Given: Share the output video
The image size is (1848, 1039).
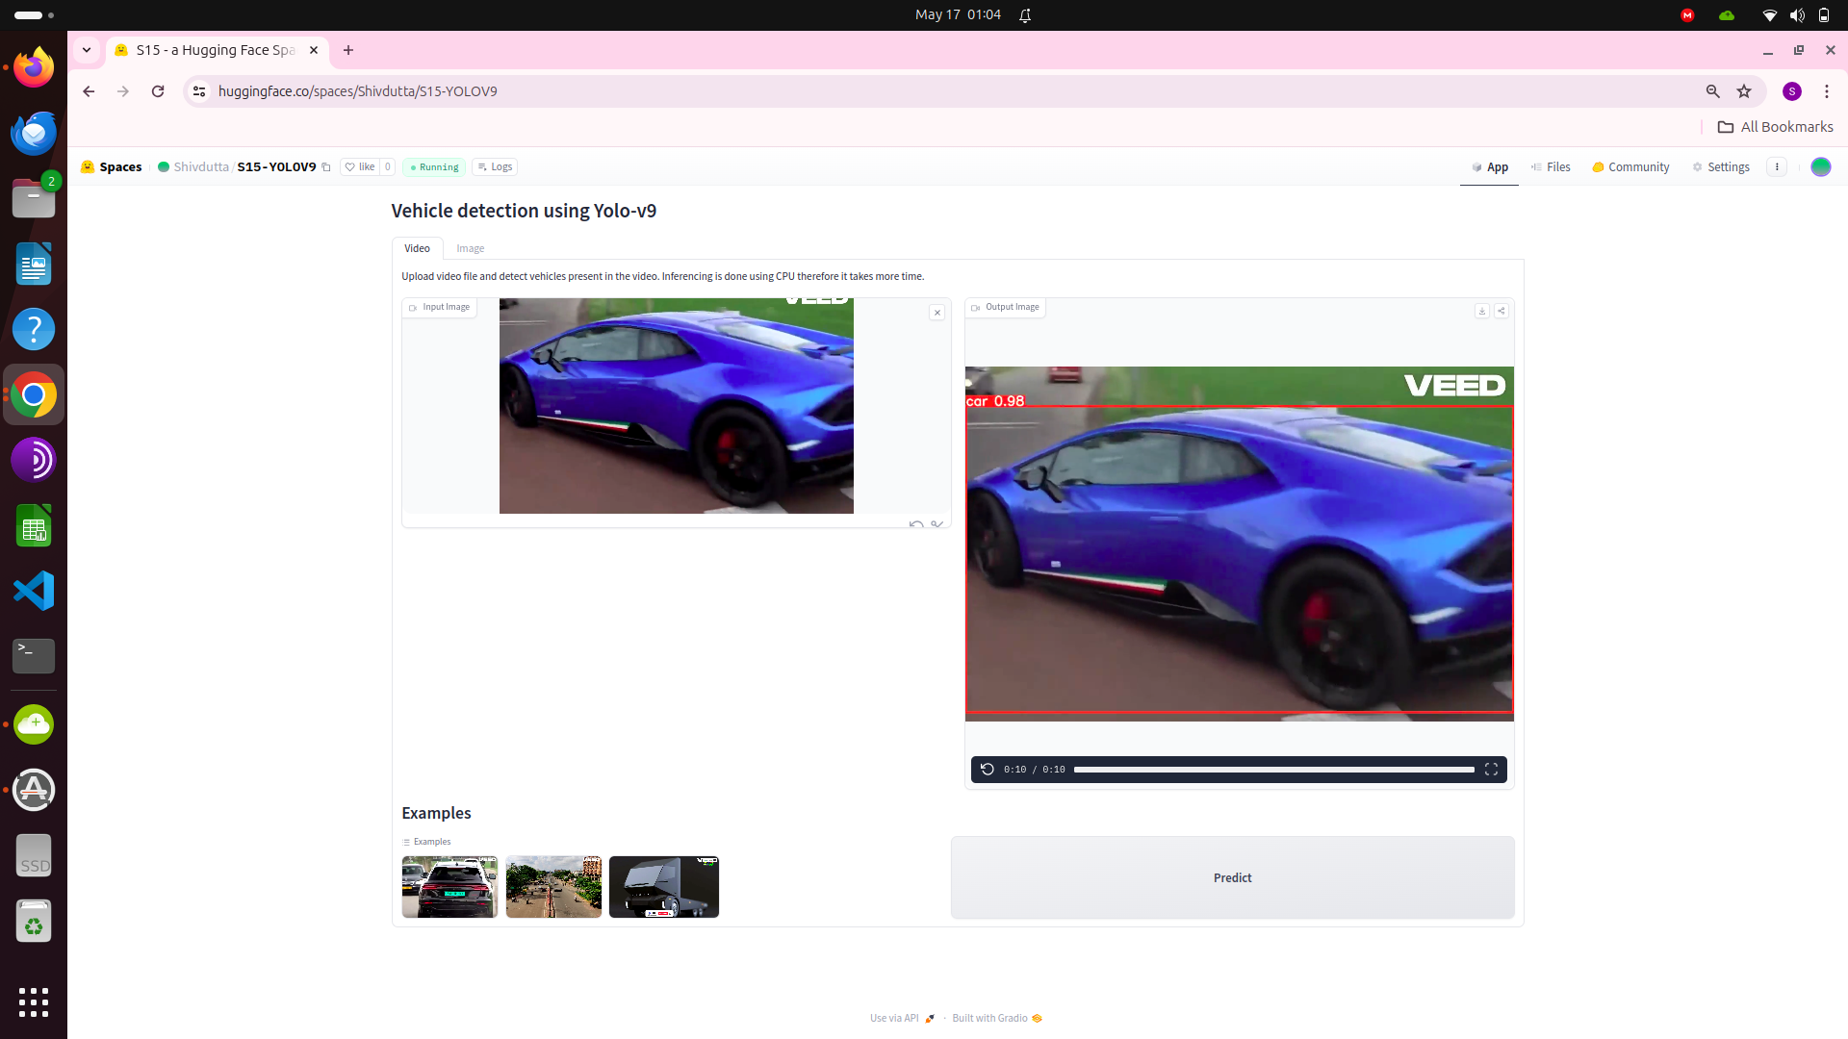Looking at the screenshot, I should [1501, 311].
